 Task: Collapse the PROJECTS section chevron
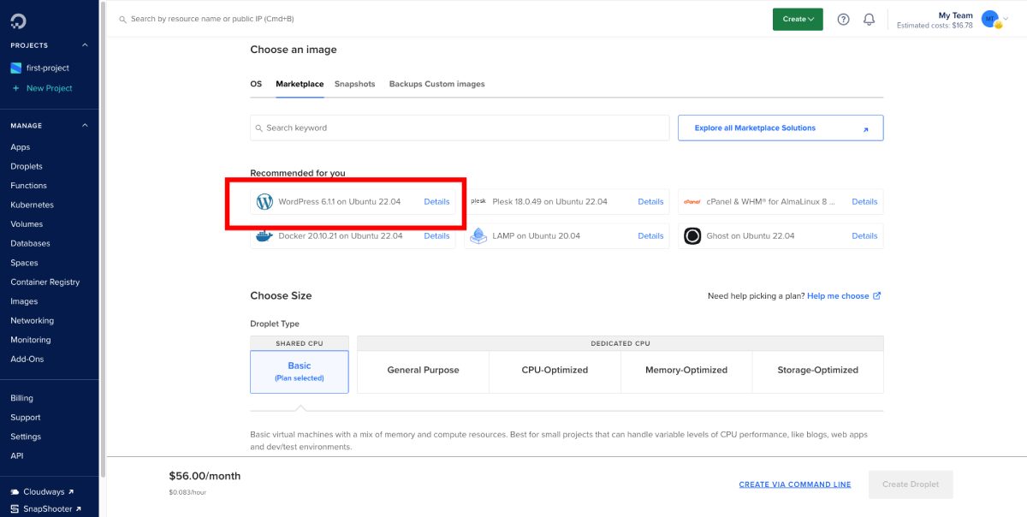(85, 45)
